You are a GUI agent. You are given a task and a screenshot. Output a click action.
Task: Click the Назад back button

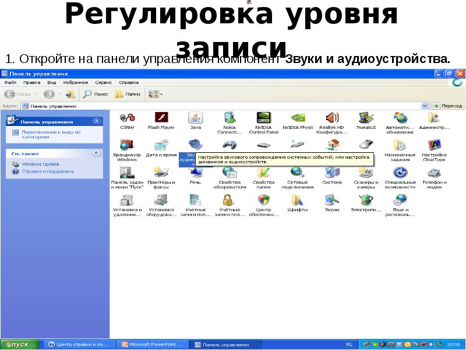(x=18, y=94)
